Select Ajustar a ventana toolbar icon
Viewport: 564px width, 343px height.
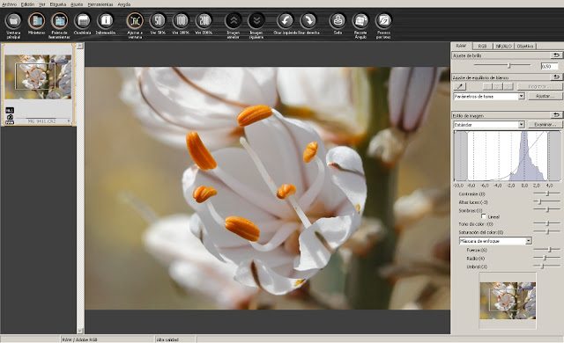[x=135, y=21]
